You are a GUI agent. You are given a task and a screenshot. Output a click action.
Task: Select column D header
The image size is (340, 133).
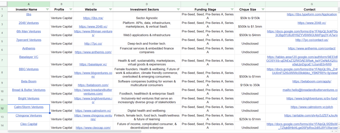pos(147,4)
